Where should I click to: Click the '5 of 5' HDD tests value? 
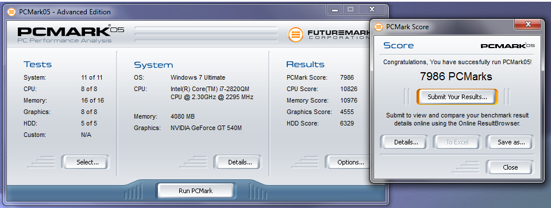89,123
